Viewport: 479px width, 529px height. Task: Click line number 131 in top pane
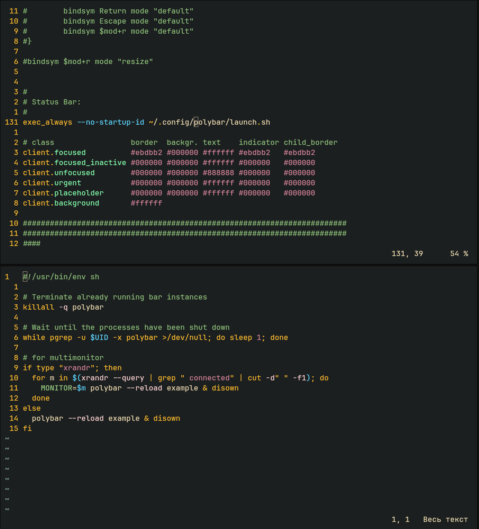point(12,122)
